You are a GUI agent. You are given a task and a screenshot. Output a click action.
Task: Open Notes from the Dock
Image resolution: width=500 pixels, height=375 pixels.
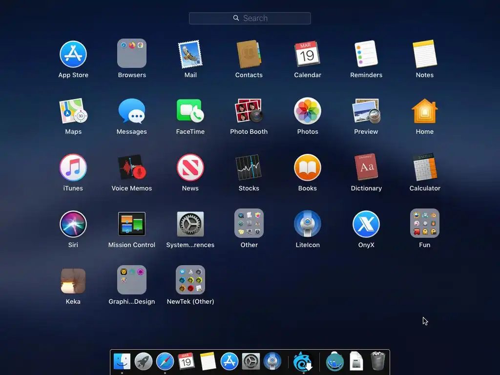(x=208, y=361)
